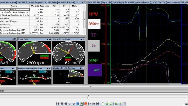Close the Absolute Throttle Position panel
This screenshot has height=106, width=188.
82,68
